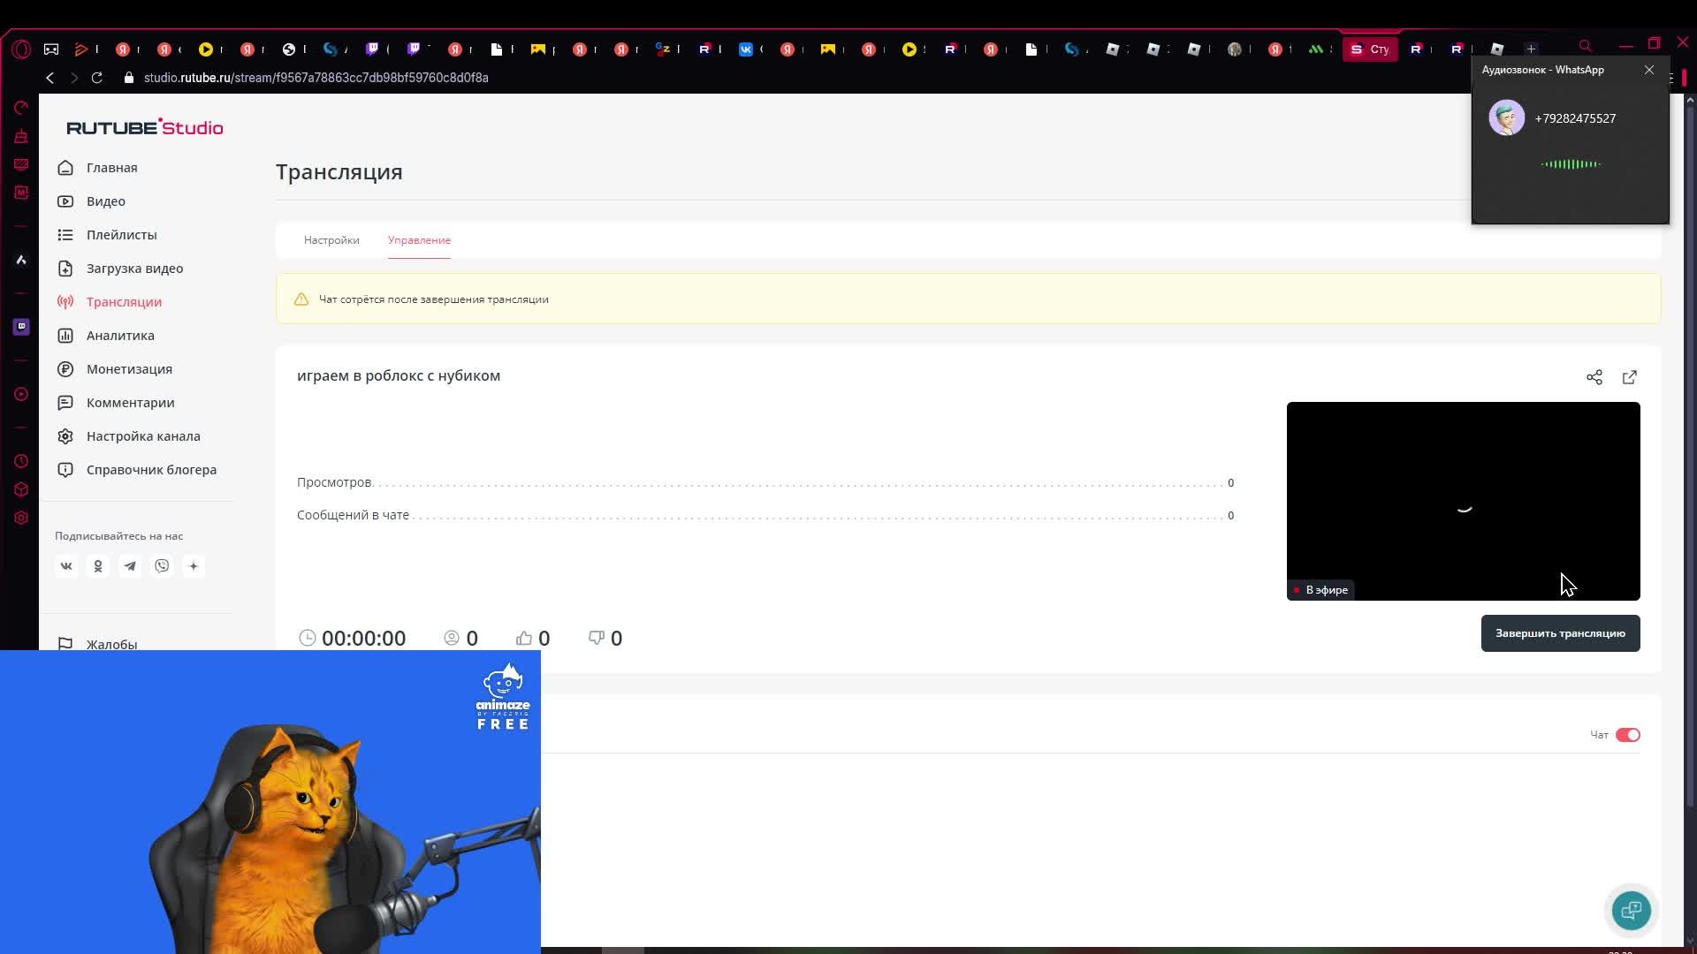Toggle the Чат switch off

1627,735
